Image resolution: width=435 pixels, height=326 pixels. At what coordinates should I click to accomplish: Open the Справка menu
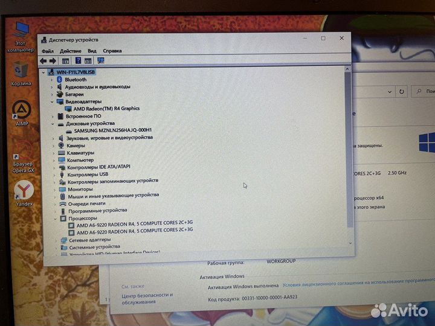tap(112, 51)
